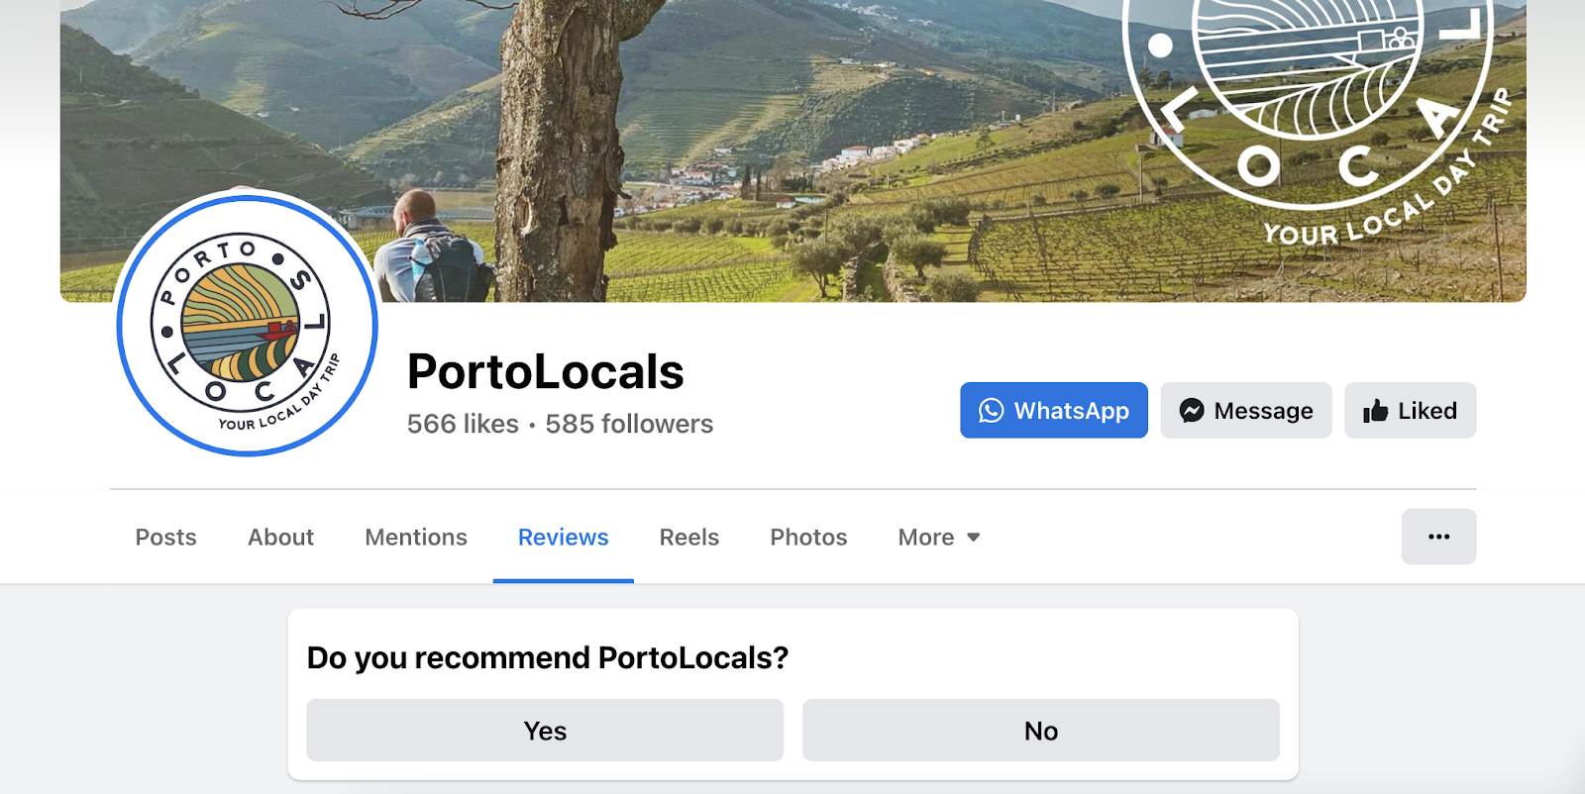
Task: Expand the More tab dropdown arrow
Action: coord(974,538)
